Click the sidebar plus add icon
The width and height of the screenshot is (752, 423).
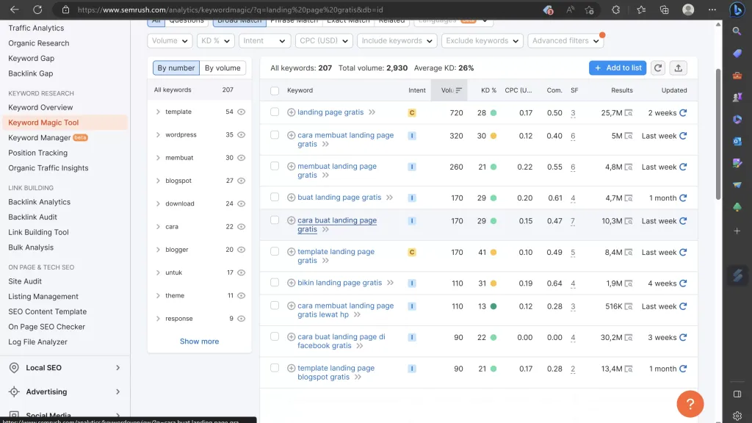[x=737, y=231]
